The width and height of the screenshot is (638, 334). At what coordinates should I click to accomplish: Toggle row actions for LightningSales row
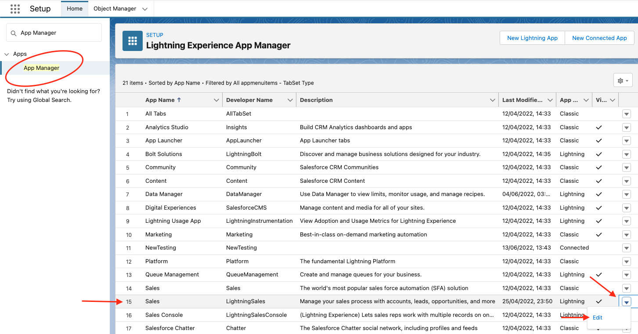coord(627,301)
